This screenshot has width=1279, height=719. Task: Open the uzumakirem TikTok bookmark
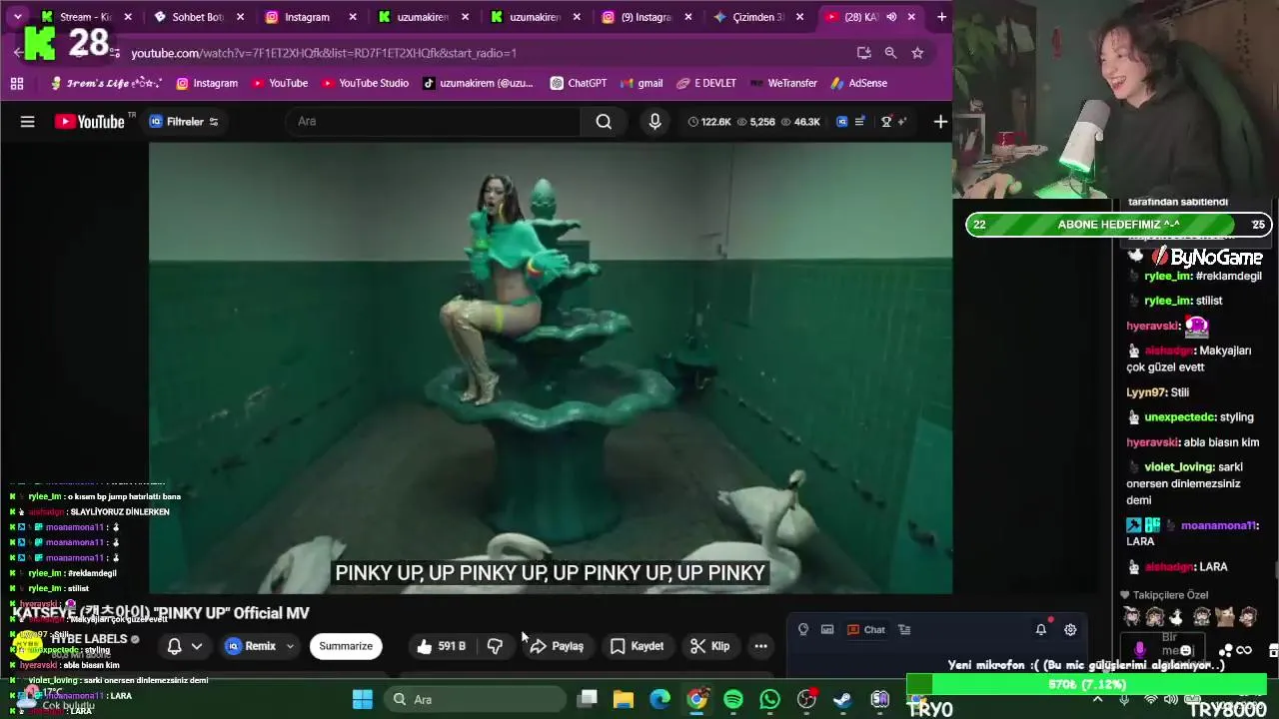478,84
